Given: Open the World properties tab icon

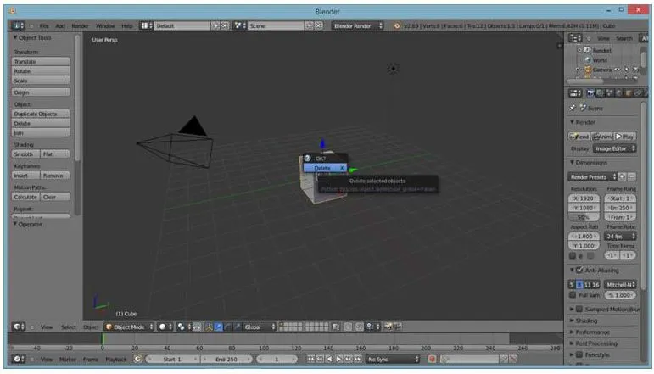Looking at the screenshot, I should point(619,93).
